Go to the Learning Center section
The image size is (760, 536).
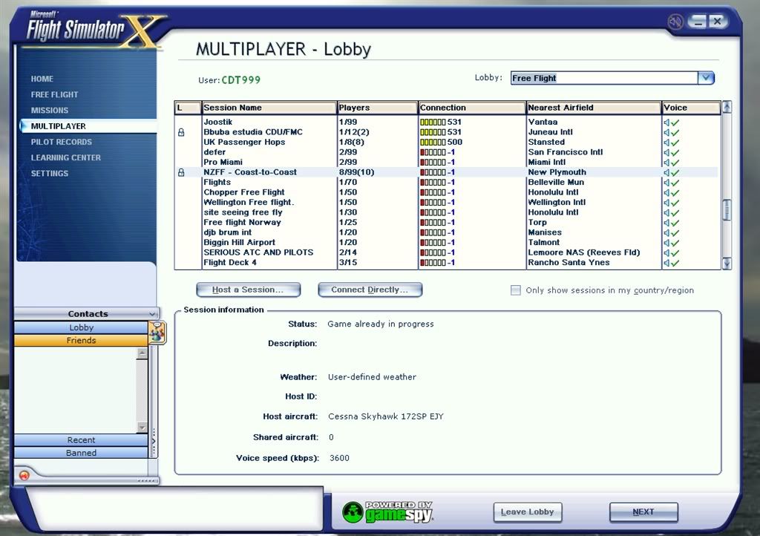(x=65, y=157)
